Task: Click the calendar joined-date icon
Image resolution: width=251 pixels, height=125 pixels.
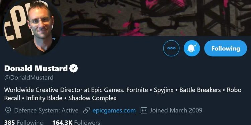Action: (x=144, y=110)
